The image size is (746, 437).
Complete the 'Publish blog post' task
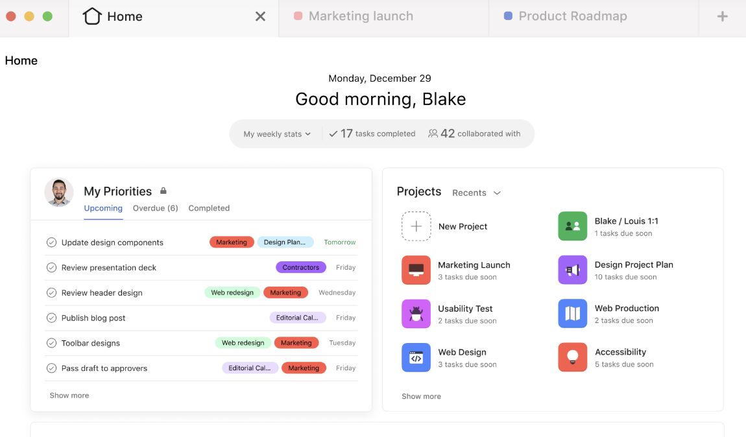[52, 318]
